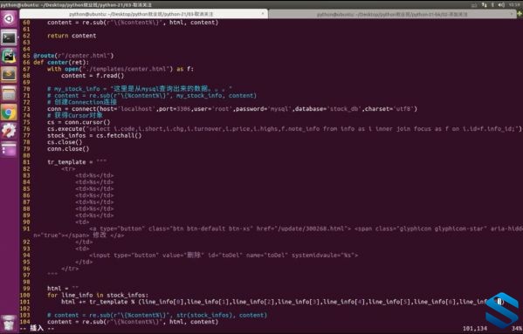The image size is (523, 334).
Task: Open the clock in the top panel
Action: tap(515, 5)
